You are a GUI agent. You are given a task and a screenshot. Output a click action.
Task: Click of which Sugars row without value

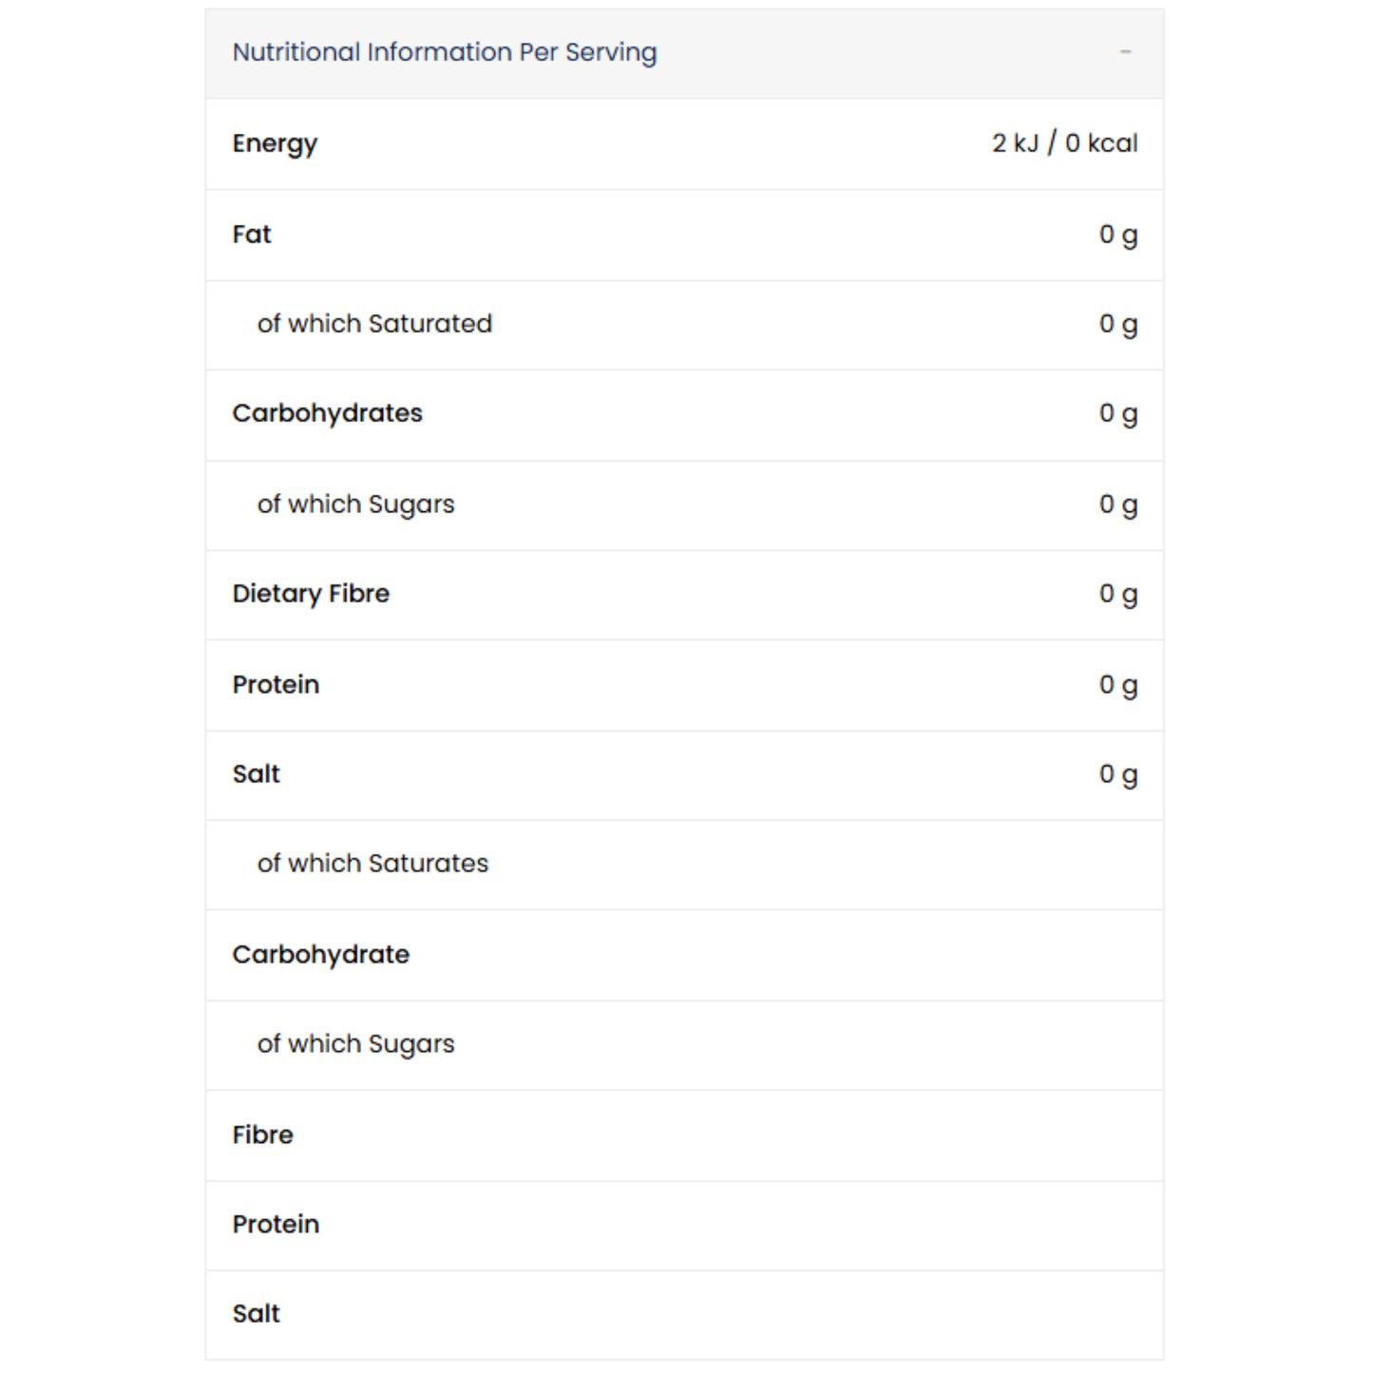(684, 1045)
